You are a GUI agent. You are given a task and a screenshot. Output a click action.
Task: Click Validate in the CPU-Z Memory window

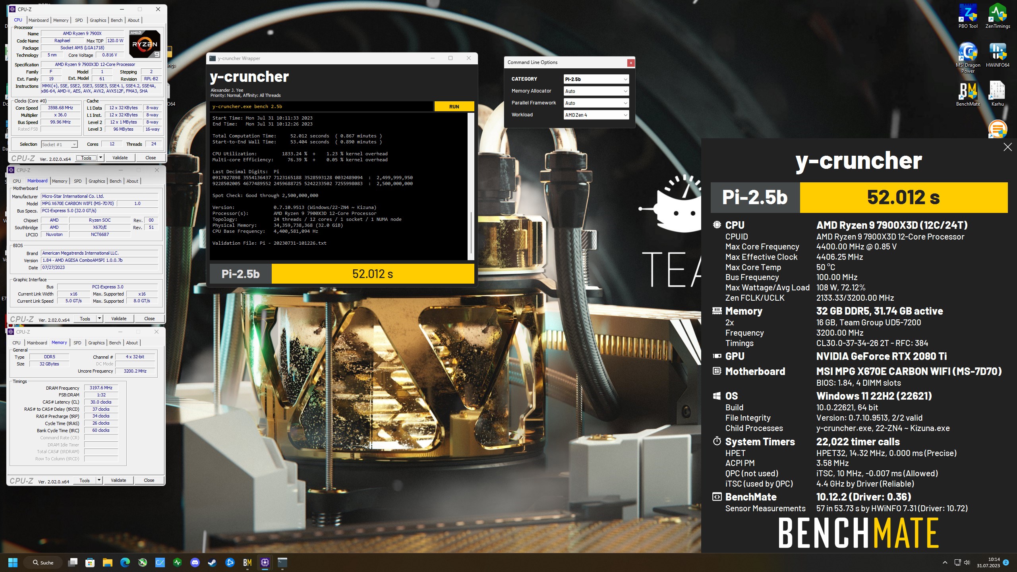click(x=118, y=480)
